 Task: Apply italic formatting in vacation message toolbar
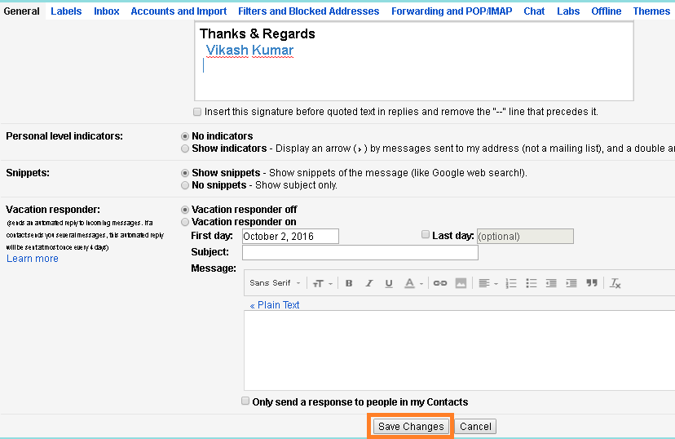[x=369, y=283]
